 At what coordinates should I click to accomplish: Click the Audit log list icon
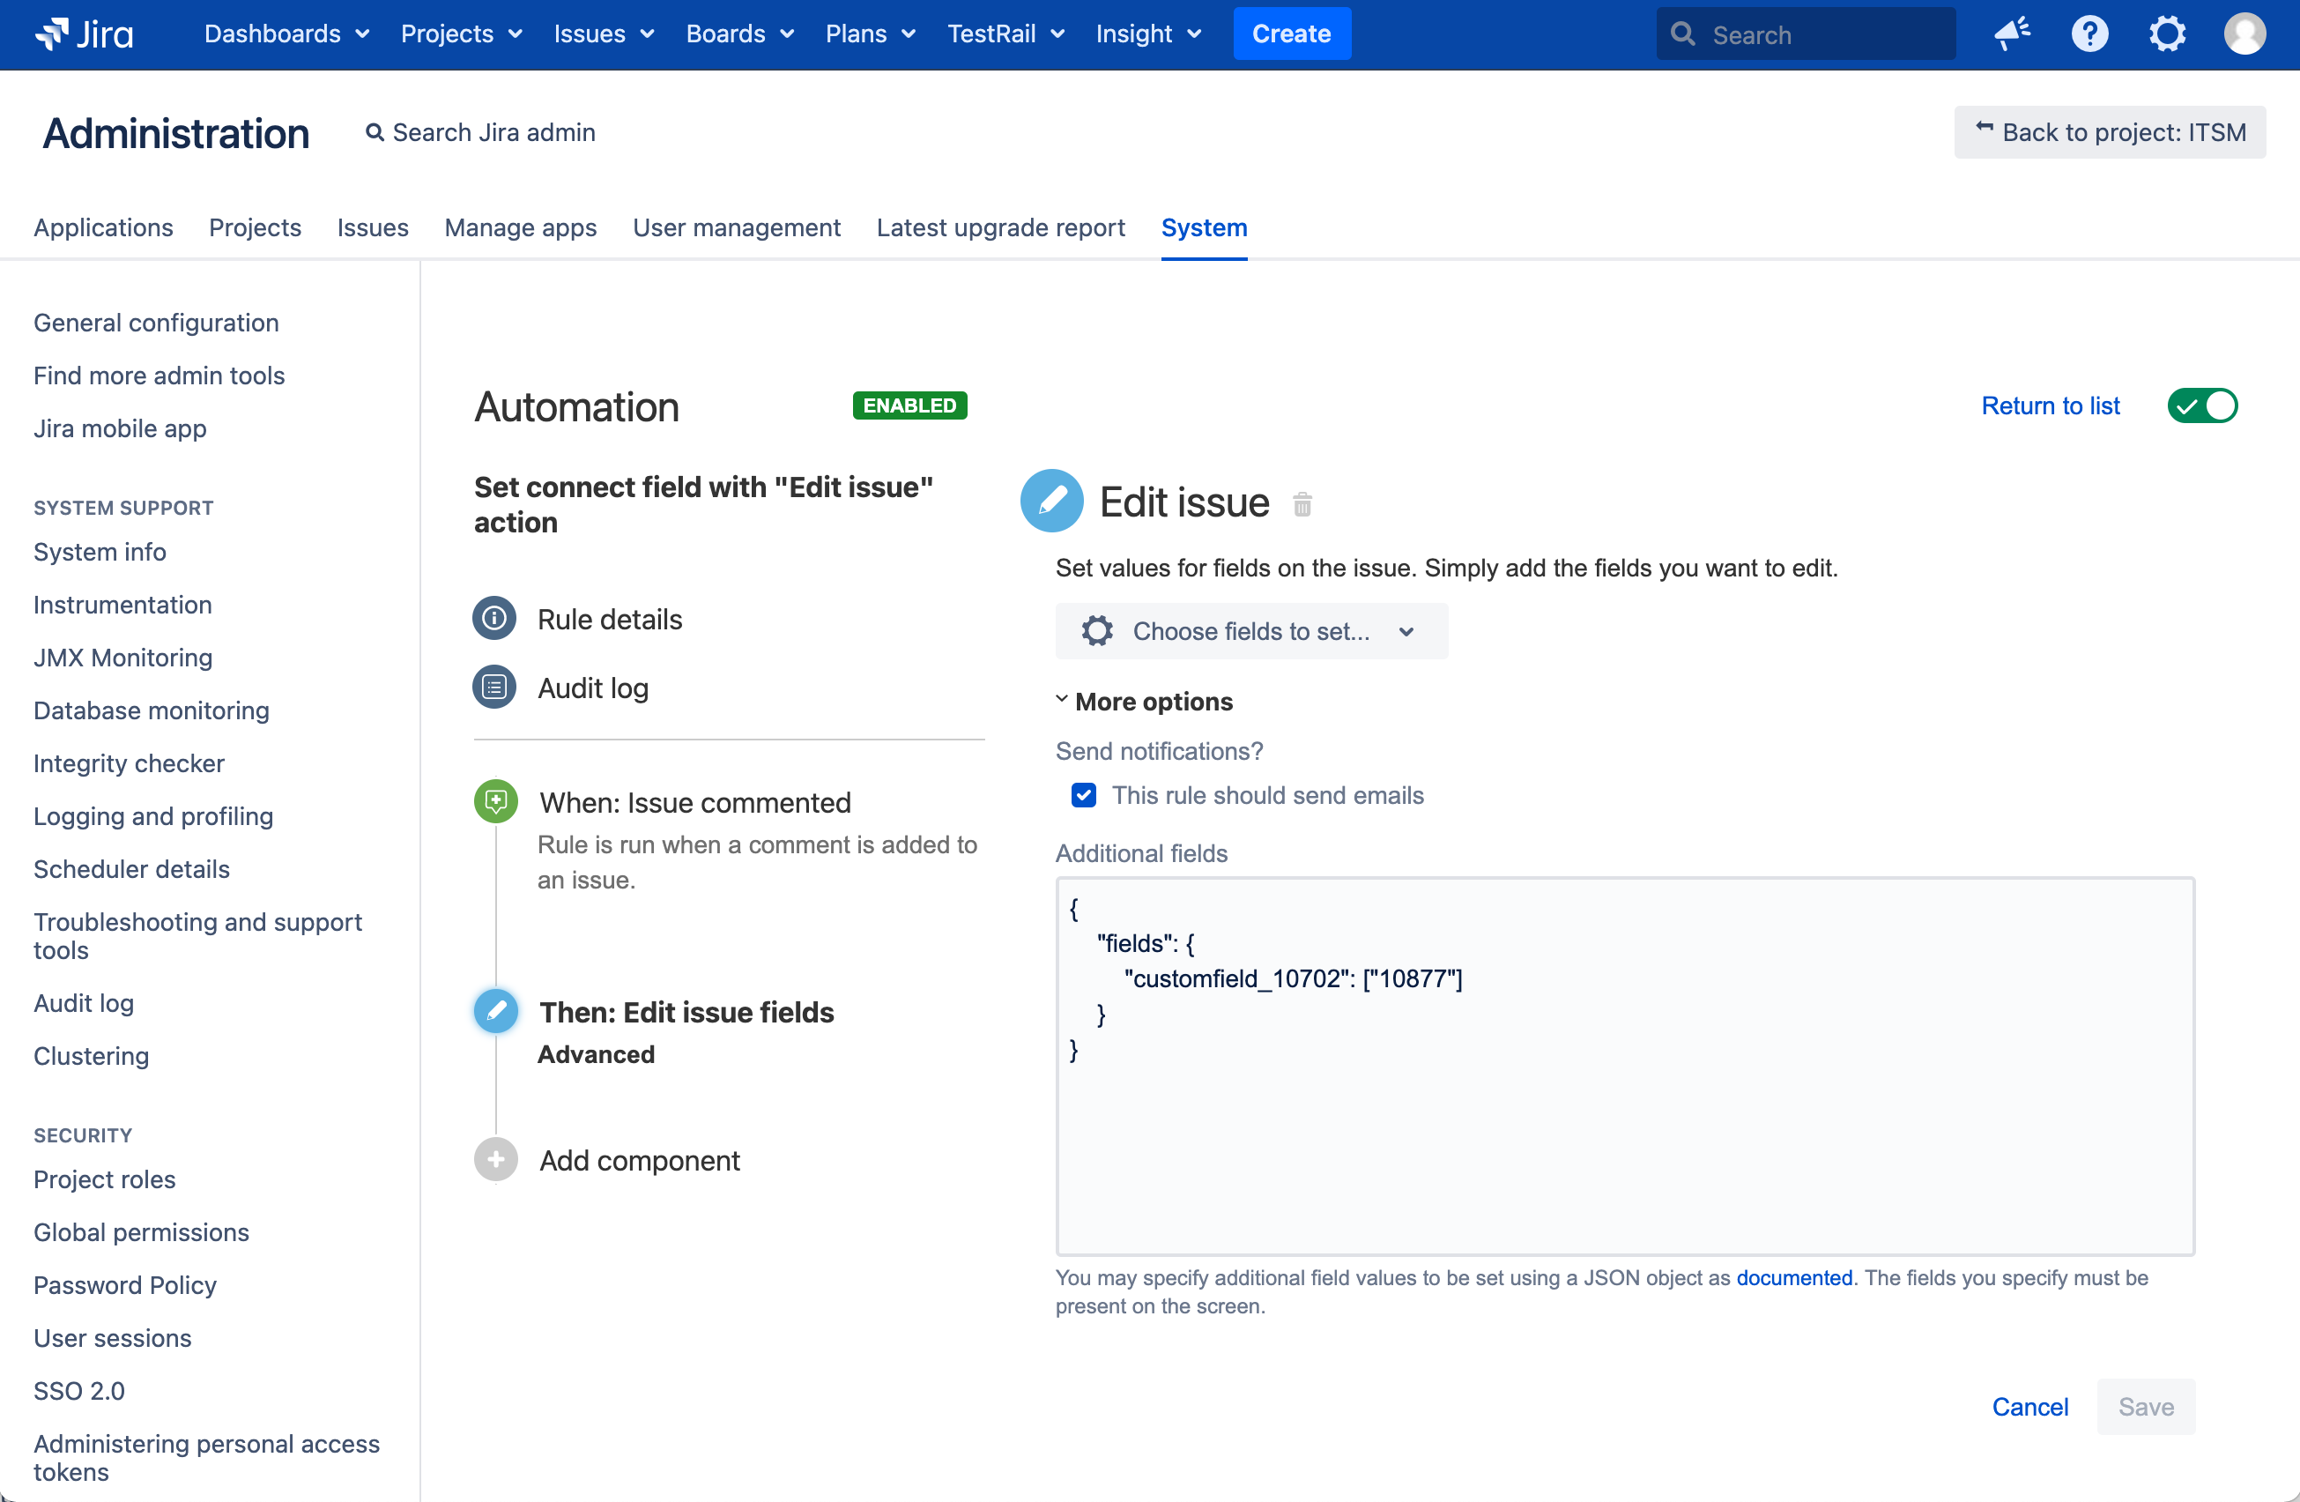click(x=494, y=688)
